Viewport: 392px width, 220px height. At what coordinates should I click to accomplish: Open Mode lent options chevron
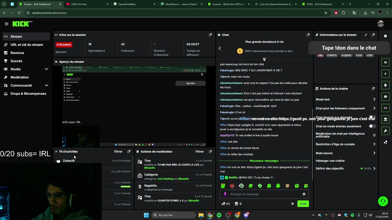click(x=374, y=99)
